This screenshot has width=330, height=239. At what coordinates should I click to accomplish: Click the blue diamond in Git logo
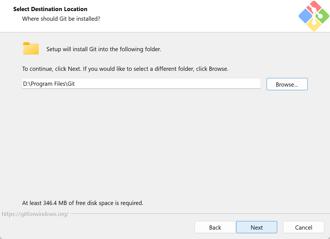[305, 16]
